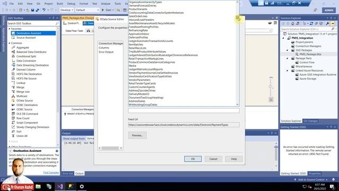Select Error Output page in OData editor

tap(106, 52)
